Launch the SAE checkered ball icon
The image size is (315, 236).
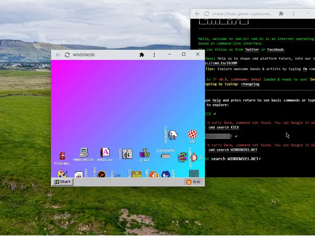193,134
